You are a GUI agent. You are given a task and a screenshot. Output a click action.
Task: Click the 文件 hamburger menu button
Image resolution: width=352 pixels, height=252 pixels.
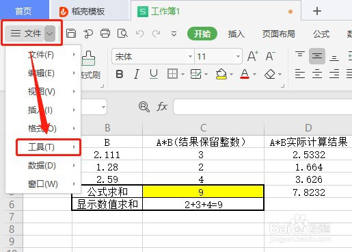pyautogui.click(x=25, y=34)
